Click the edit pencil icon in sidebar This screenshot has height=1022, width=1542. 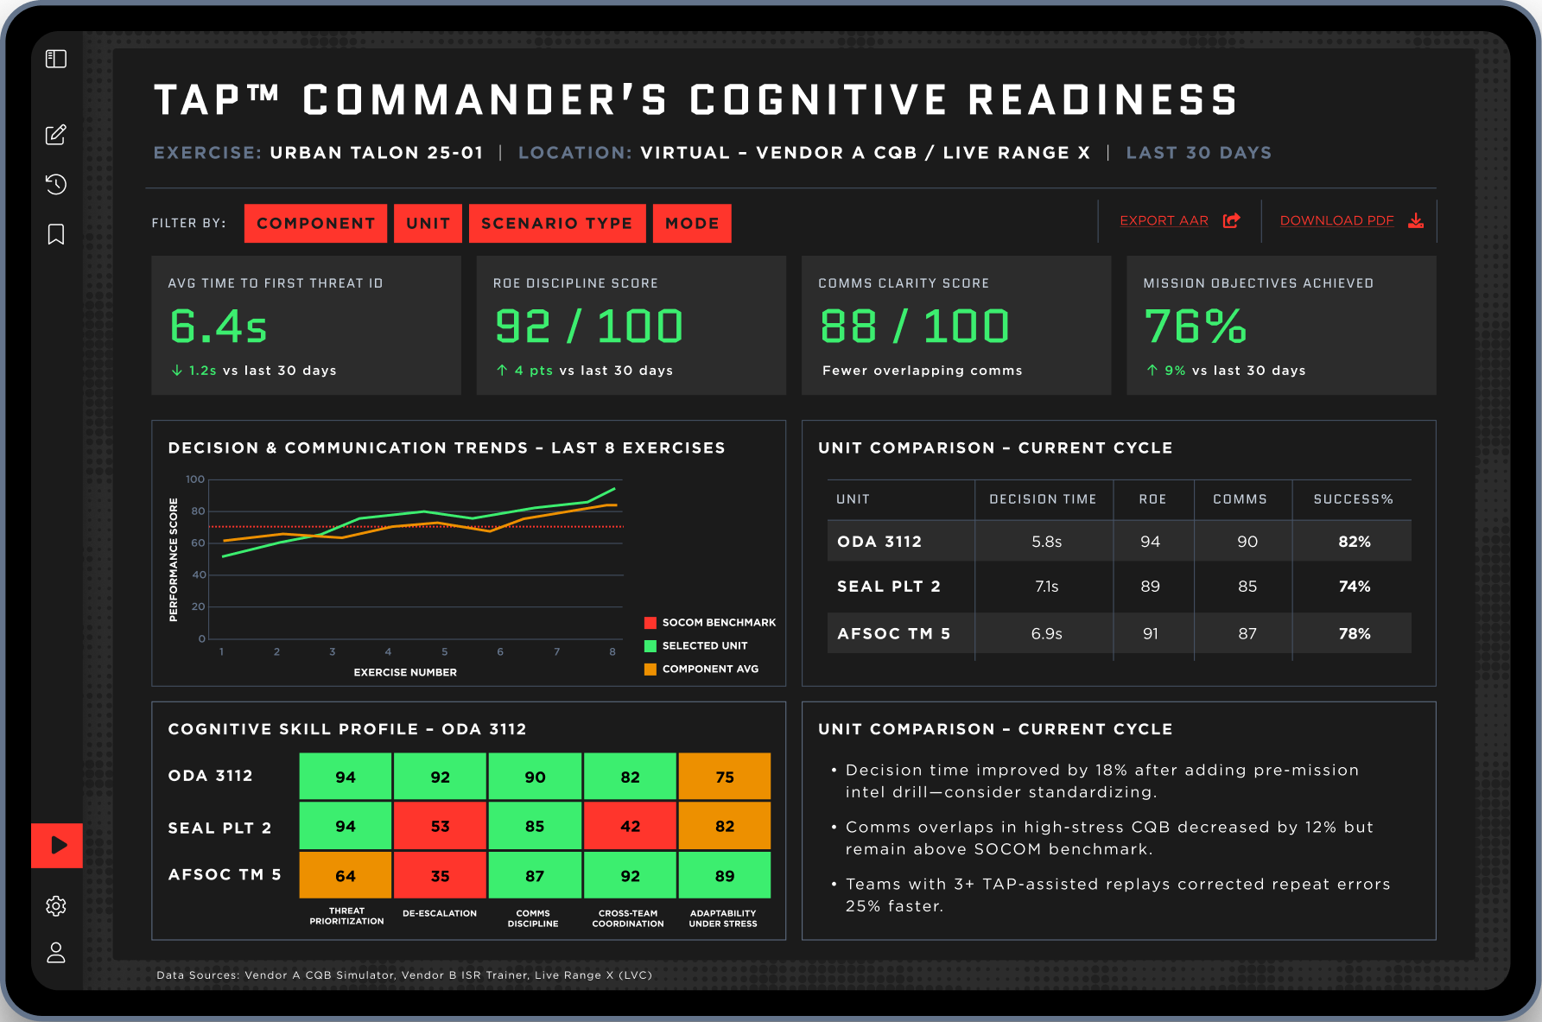(x=56, y=135)
